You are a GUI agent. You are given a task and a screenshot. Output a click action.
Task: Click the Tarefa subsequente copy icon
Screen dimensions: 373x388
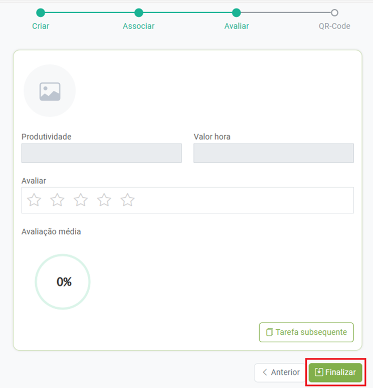(x=270, y=332)
